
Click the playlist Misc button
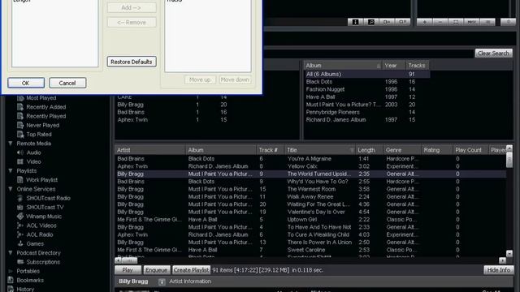[x=471, y=22]
